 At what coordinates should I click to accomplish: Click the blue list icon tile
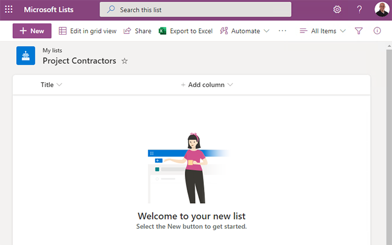pyautogui.click(x=26, y=55)
